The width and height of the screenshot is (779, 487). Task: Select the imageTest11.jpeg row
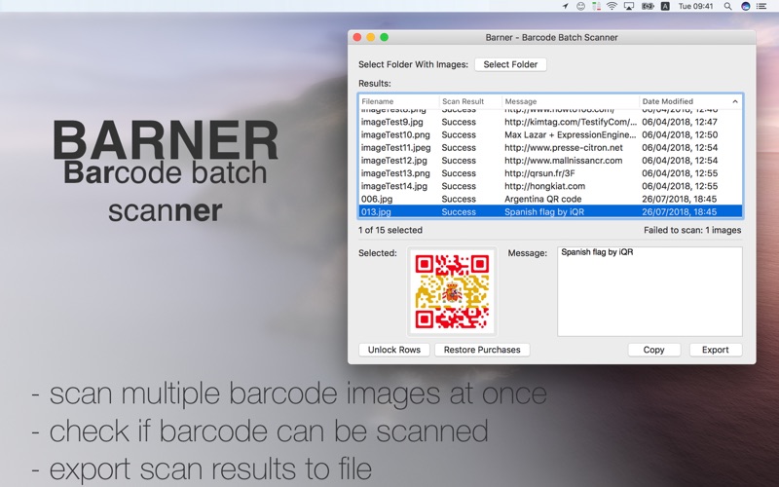[x=550, y=148]
